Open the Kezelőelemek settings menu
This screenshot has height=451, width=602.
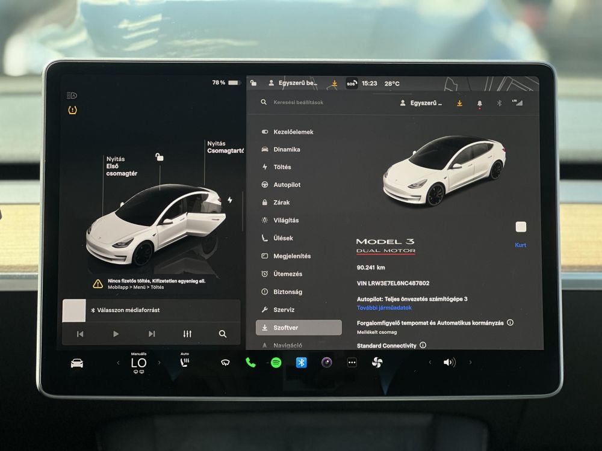(287, 132)
